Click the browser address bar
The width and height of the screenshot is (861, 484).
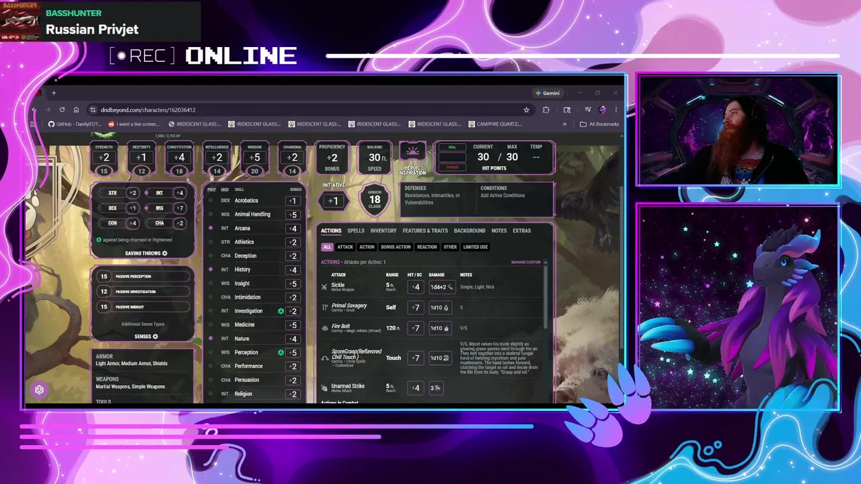[309, 110]
